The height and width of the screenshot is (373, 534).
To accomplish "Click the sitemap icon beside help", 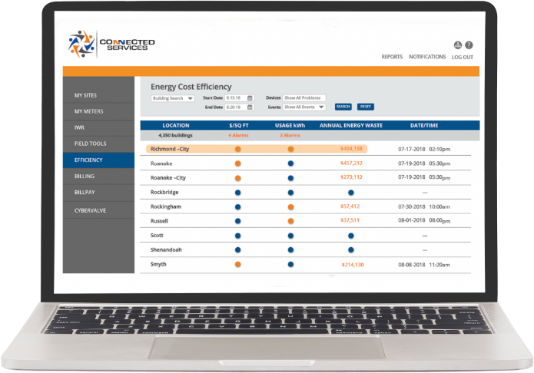I will 458,45.
